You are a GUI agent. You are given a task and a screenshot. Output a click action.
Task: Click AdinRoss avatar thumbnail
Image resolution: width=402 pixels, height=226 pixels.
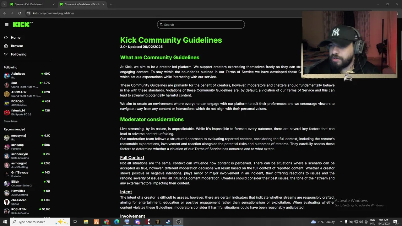[x=7, y=76]
